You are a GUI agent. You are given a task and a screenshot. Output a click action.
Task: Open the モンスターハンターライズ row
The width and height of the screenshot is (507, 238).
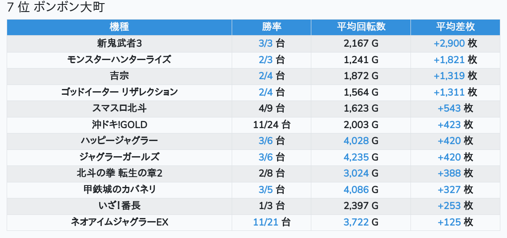coord(119,60)
